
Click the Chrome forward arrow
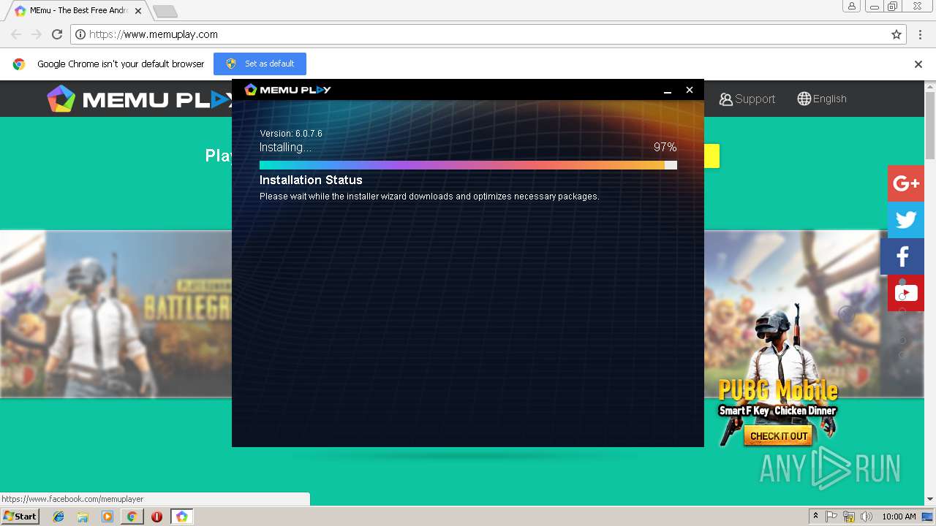(x=37, y=34)
